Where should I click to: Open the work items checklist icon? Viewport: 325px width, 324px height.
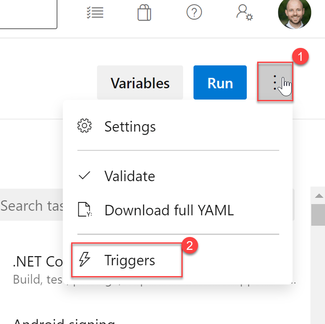click(94, 13)
